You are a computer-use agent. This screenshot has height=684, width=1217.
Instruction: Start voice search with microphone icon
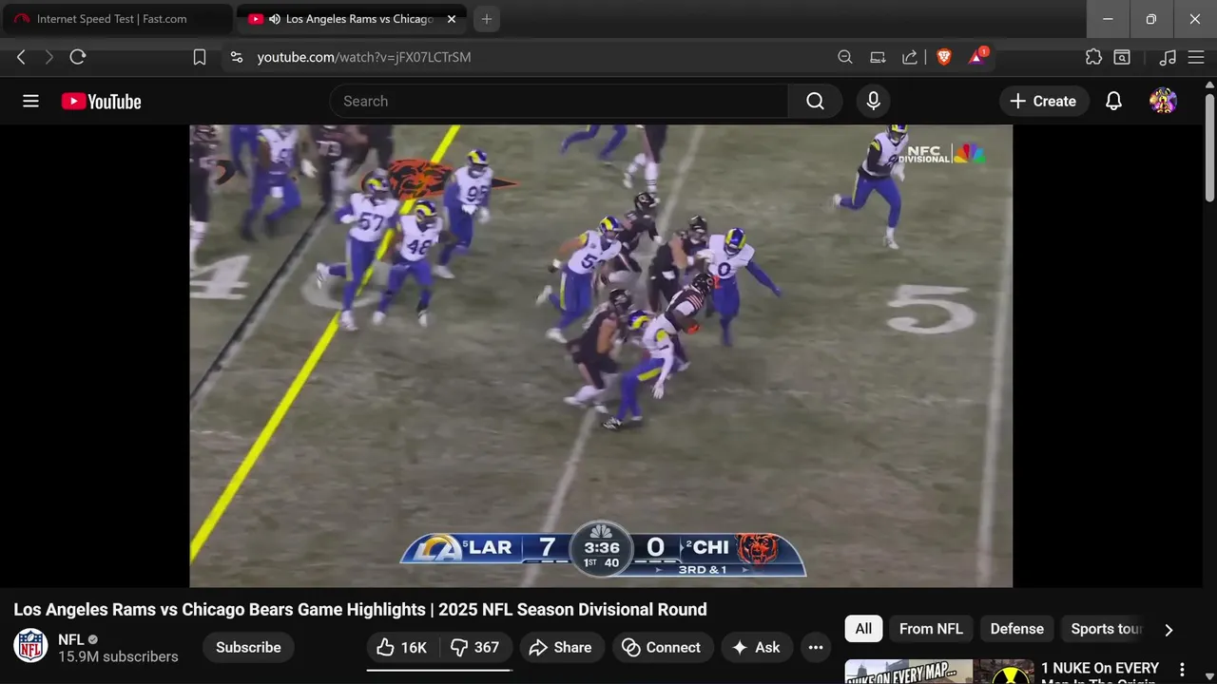click(x=873, y=101)
